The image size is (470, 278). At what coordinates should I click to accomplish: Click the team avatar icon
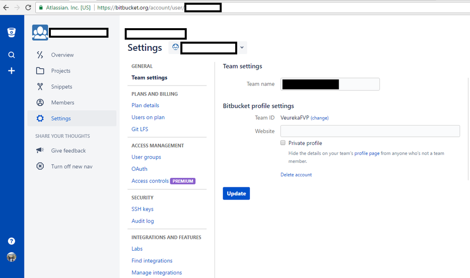click(40, 32)
